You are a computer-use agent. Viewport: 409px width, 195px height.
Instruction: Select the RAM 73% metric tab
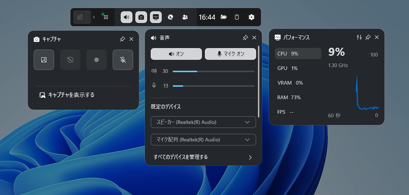click(x=298, y=97)
